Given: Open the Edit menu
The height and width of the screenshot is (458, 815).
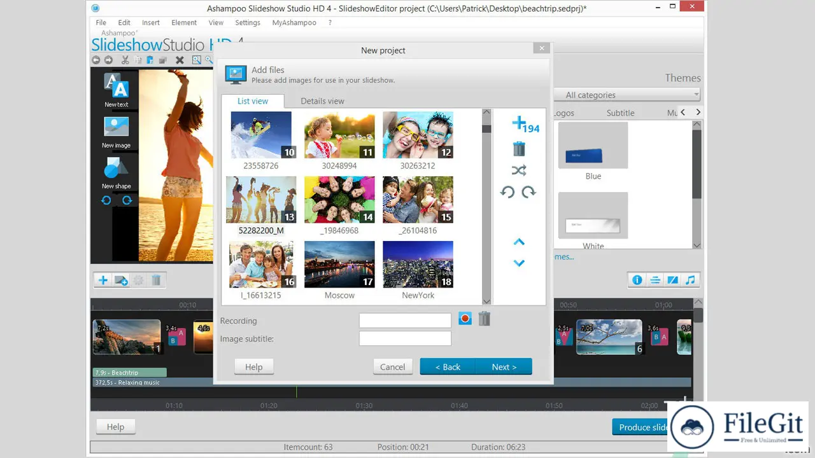Looking at the screenshot, I should pyautogui.click(x=124, y=22).
